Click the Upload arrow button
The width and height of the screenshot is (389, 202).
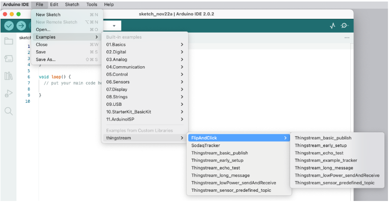[x=21, y=25]
